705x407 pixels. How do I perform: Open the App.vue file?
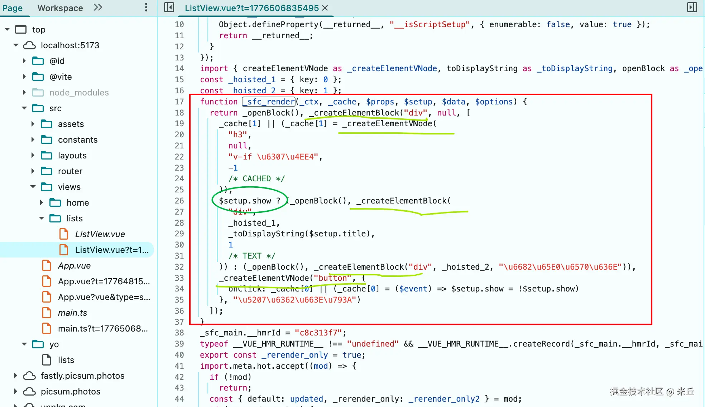(74, 266)
